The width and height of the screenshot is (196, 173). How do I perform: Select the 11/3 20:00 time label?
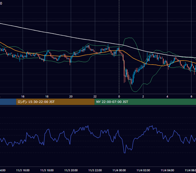(x=71, y=170)
